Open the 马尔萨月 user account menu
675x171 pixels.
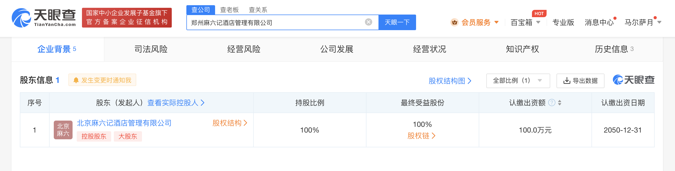coord(643,22)
